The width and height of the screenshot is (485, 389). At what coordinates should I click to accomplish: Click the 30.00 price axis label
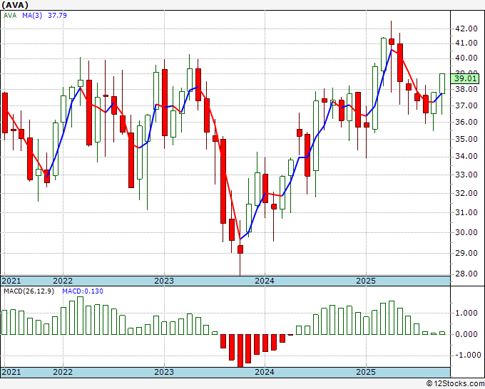(466, 232)
